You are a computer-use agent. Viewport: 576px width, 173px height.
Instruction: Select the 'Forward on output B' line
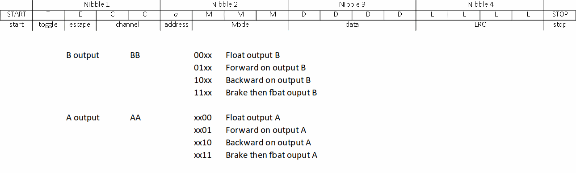[266, 68]
